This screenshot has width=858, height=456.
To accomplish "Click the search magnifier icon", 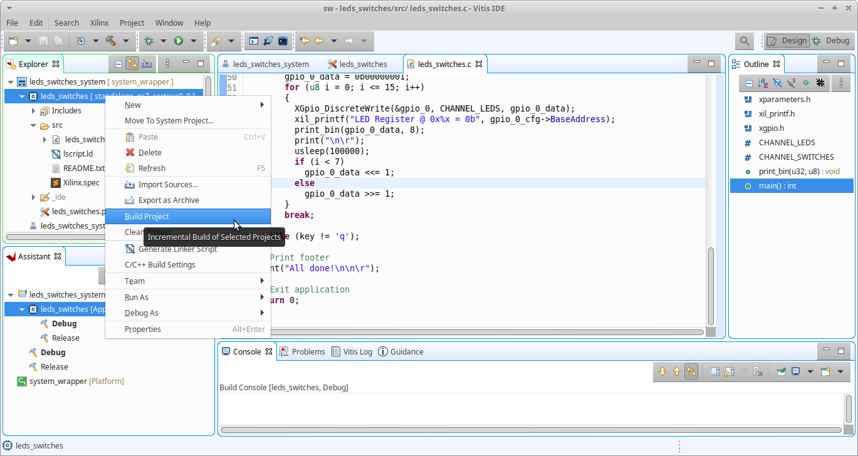I will [x=744, y=41].
